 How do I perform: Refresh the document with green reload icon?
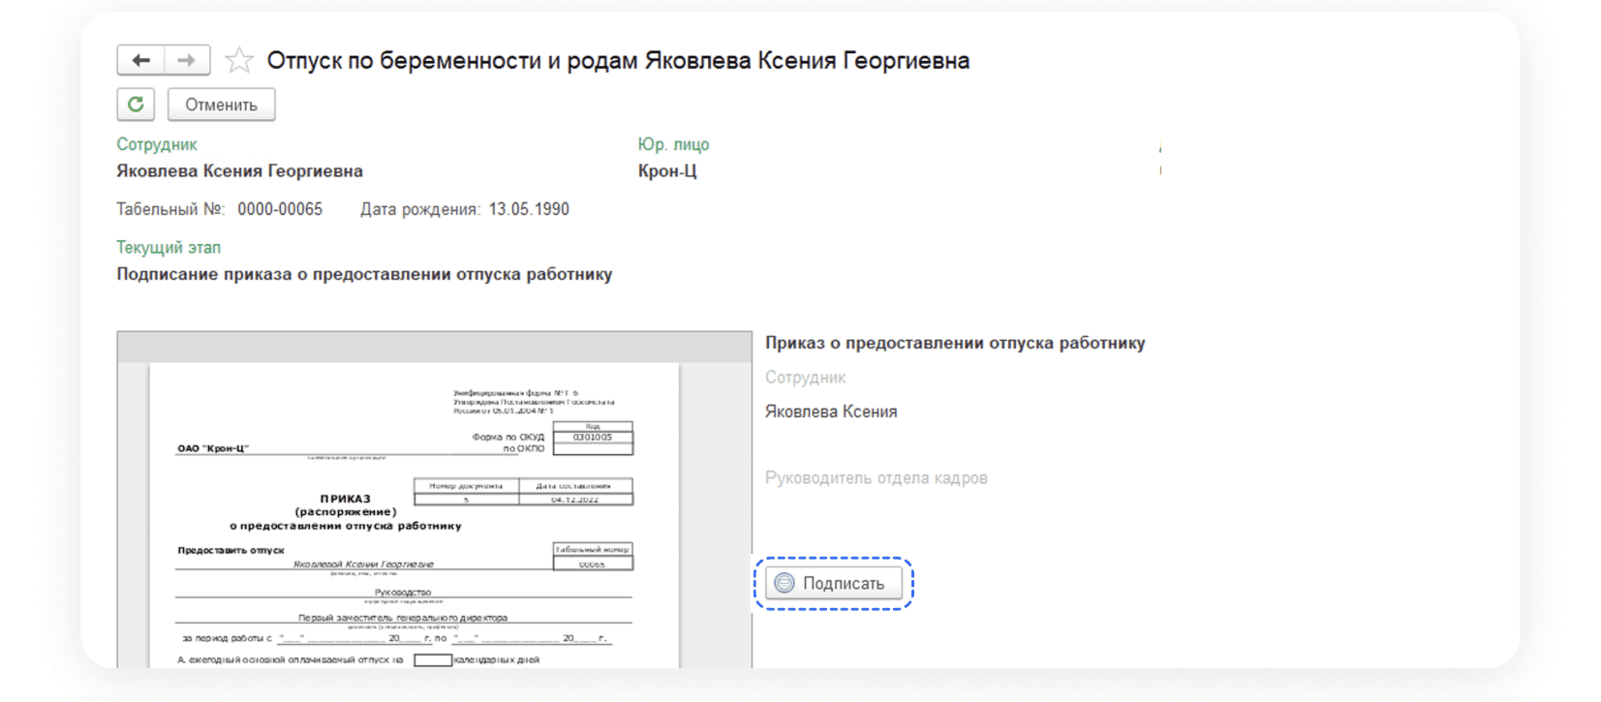136,105
